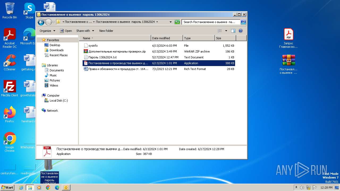This screenshot has width=340, height=191.
Task: Open the Pictures library
Action: (52, 80)
